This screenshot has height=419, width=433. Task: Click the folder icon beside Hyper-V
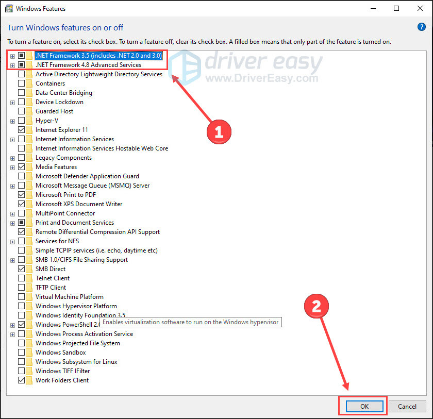pos(29,121)
